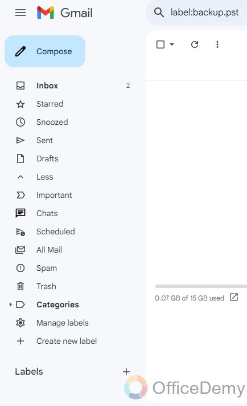
Task: Open the select dropdown arrow next to checkbox
Action: pos(172,44)
